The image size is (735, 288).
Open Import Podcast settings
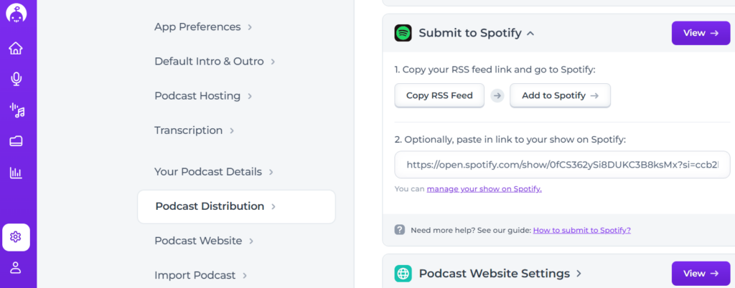[201, 275]
